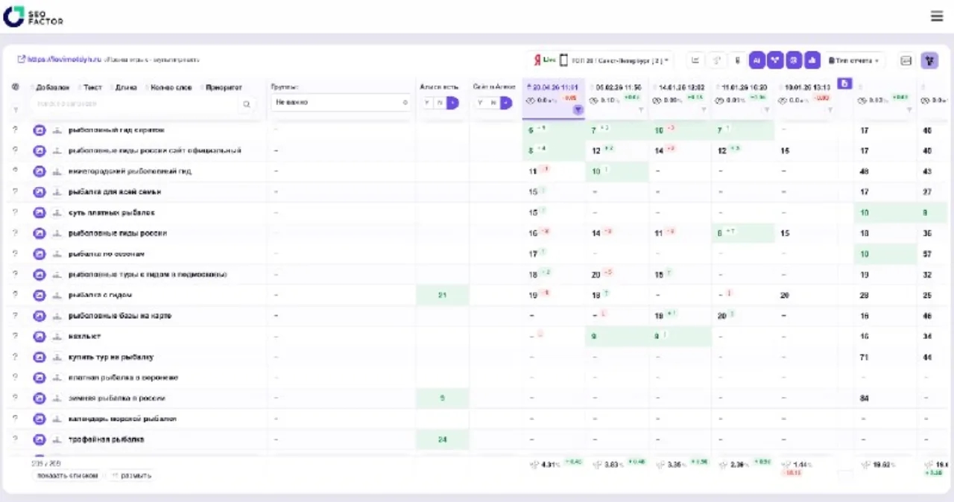Click the question mark beside 'трофейная рыбалка'

click(15, 439)
